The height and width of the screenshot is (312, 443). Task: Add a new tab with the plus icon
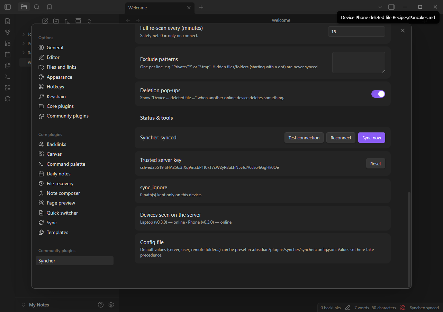click(x=201, y=7)
